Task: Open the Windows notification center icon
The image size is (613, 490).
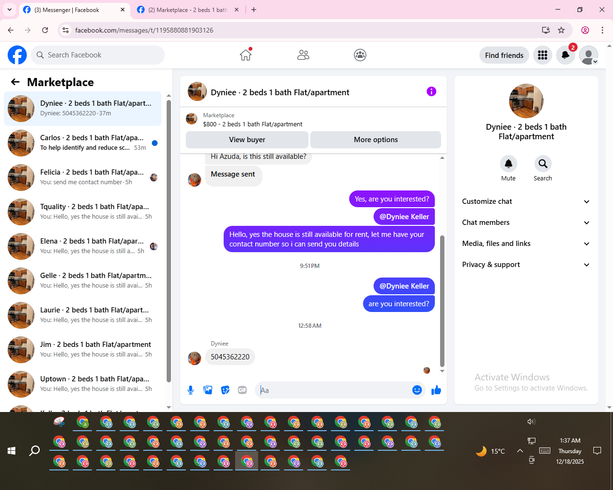Action: [597, 450]
